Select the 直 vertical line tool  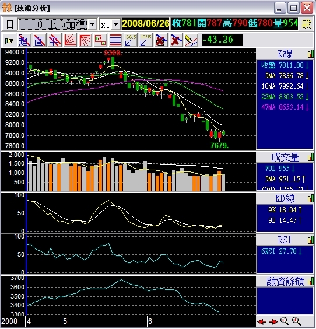point(39,40)
